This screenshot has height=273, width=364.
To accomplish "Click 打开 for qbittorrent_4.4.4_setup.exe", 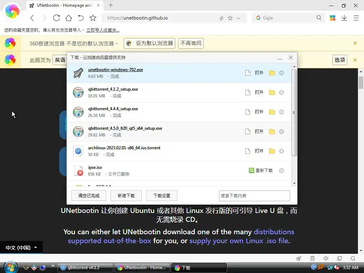I will (x=259, y=112).
